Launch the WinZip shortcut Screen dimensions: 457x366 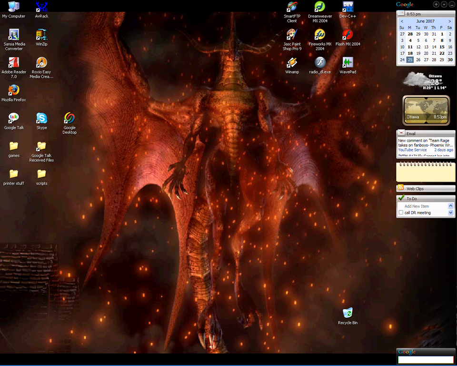[41, 38]
